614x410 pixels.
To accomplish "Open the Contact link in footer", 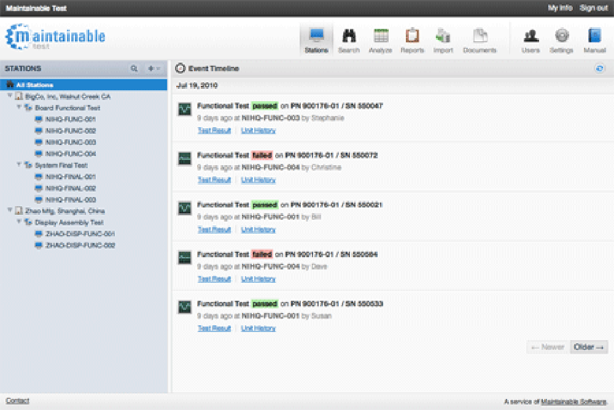I will (x=17, y=401).
